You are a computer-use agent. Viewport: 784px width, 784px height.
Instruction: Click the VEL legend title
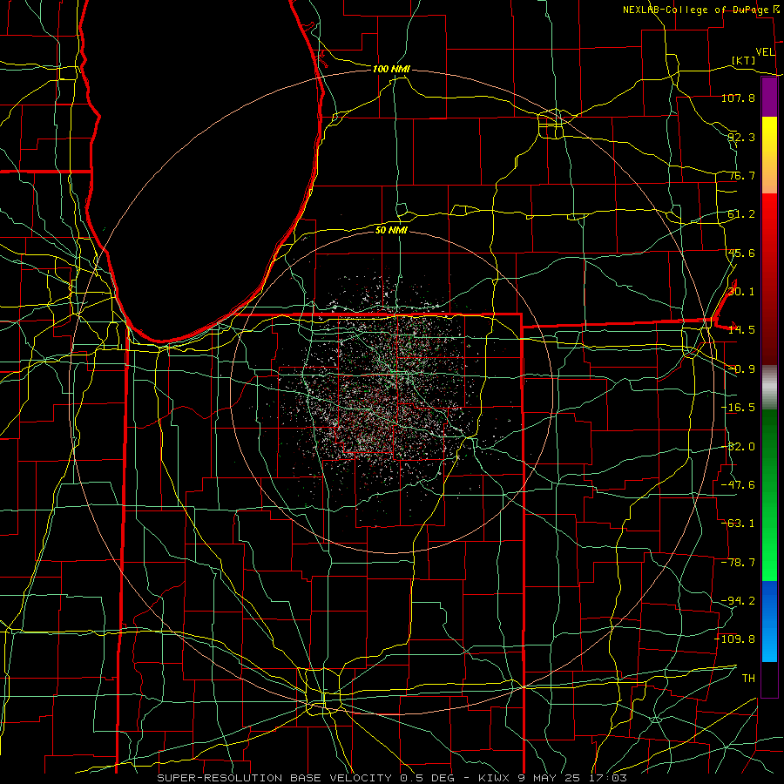pos(766,52)
